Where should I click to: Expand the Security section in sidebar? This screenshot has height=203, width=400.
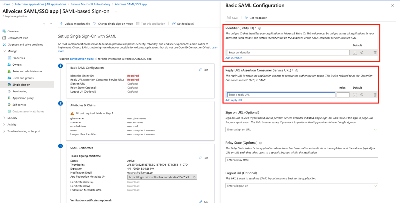[12, 118]
